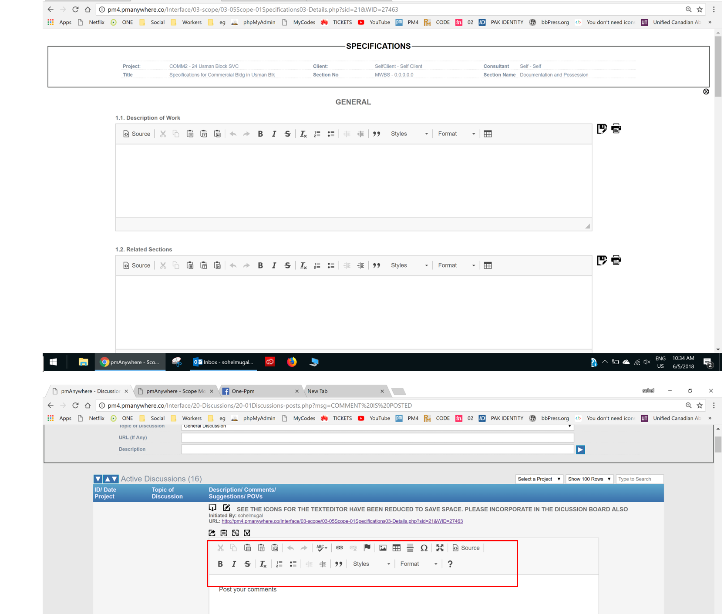Viewport: 724px width, 614px height.
Task: Open the Select a Project dropdown
Action: tap(539, 479)
